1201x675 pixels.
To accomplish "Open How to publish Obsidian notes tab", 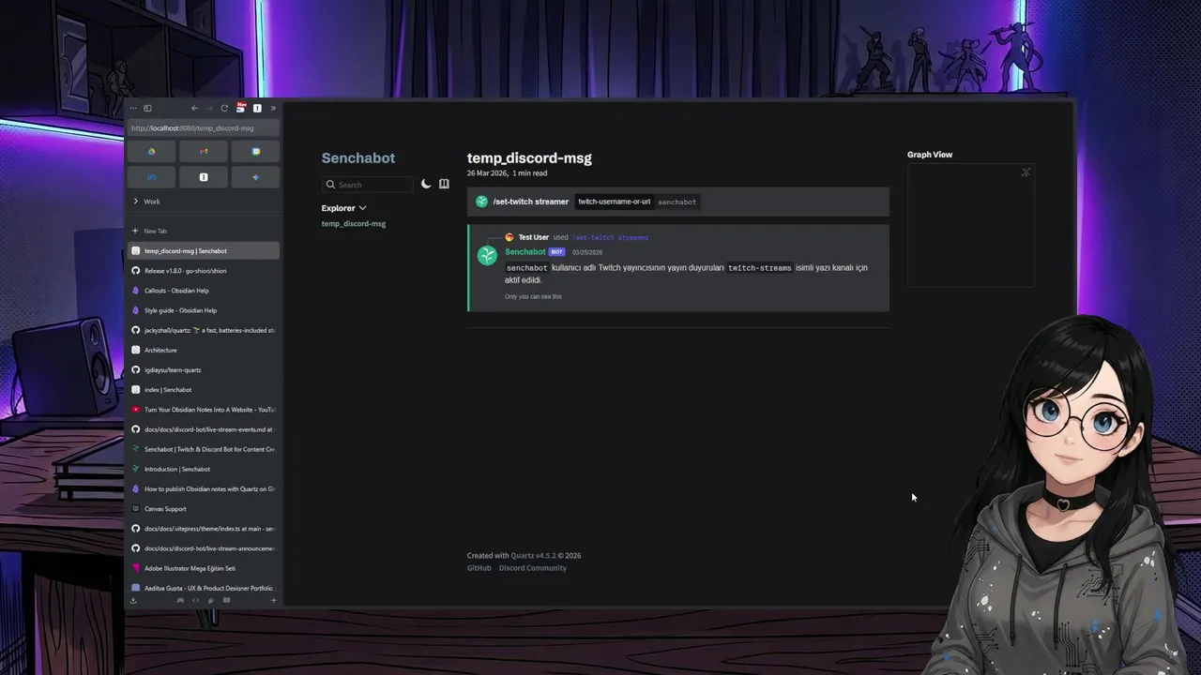I will point(204,489).
